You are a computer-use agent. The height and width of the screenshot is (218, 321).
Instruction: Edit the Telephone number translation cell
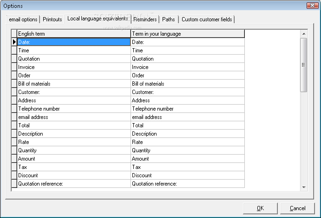coord(188,109)
